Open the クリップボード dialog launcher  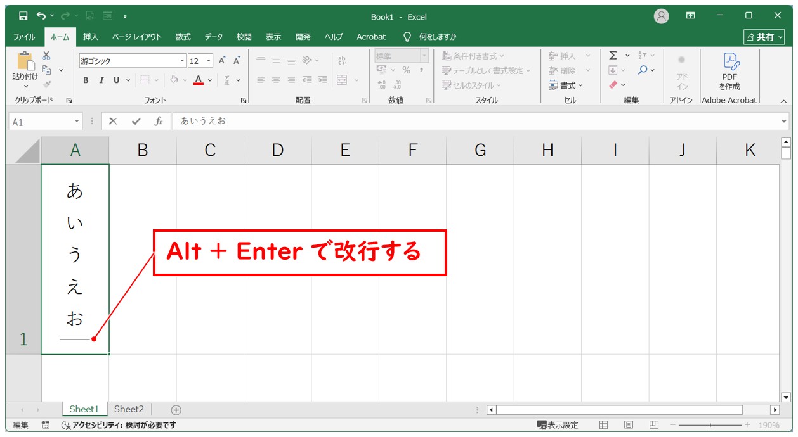[69, 101]
